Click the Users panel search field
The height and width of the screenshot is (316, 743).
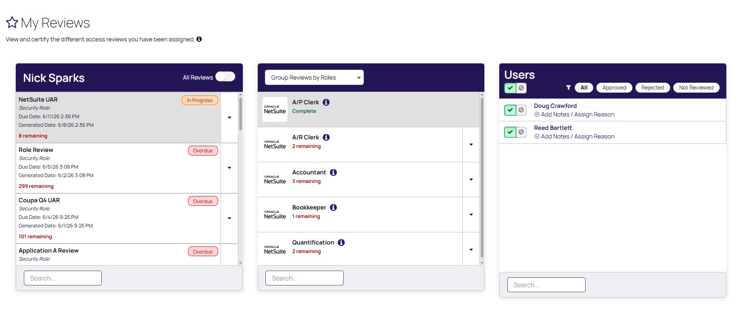[546, 285]
